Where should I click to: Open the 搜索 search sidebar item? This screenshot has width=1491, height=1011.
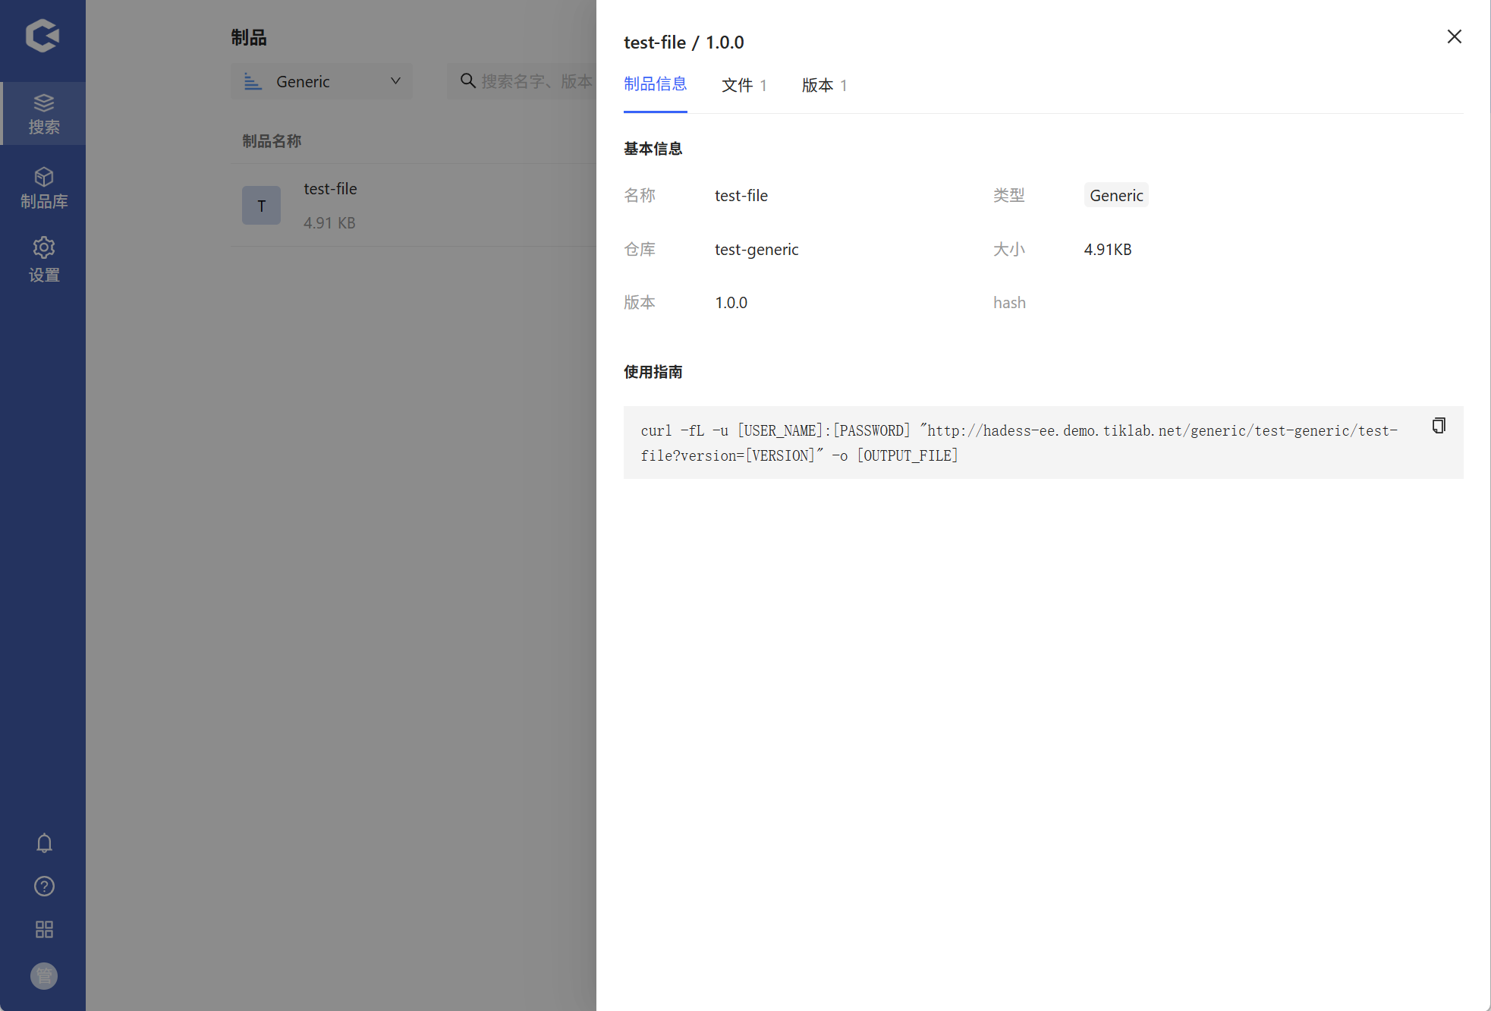click(43, 114)
